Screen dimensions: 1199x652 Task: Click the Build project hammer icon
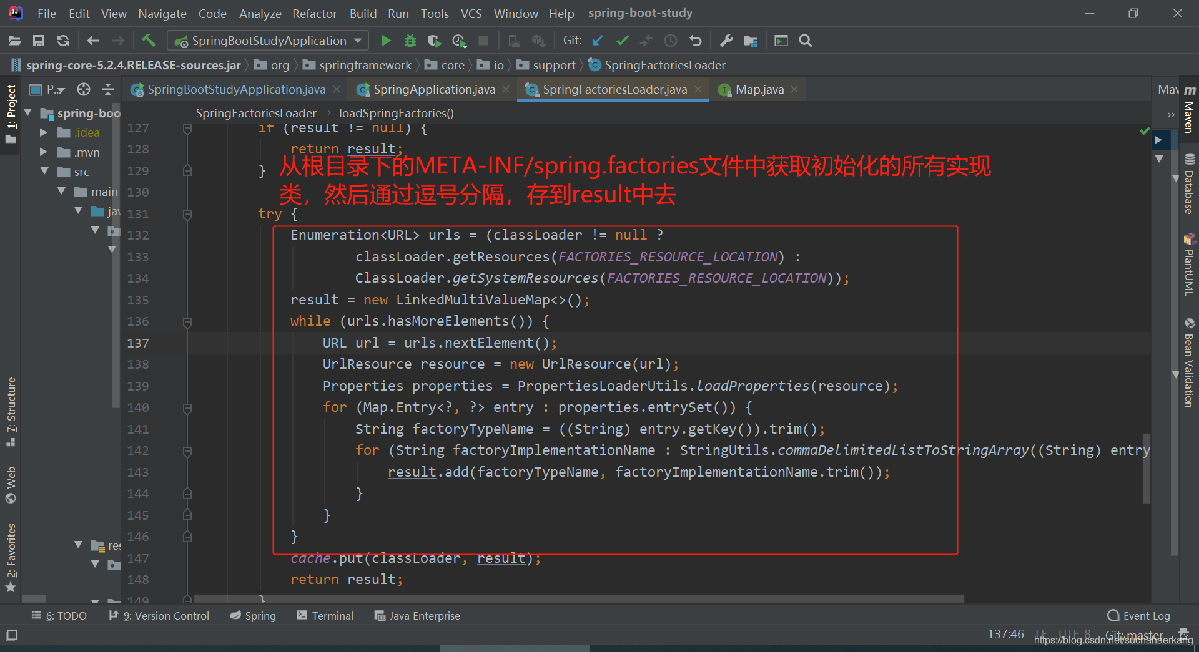pos(149,41)
